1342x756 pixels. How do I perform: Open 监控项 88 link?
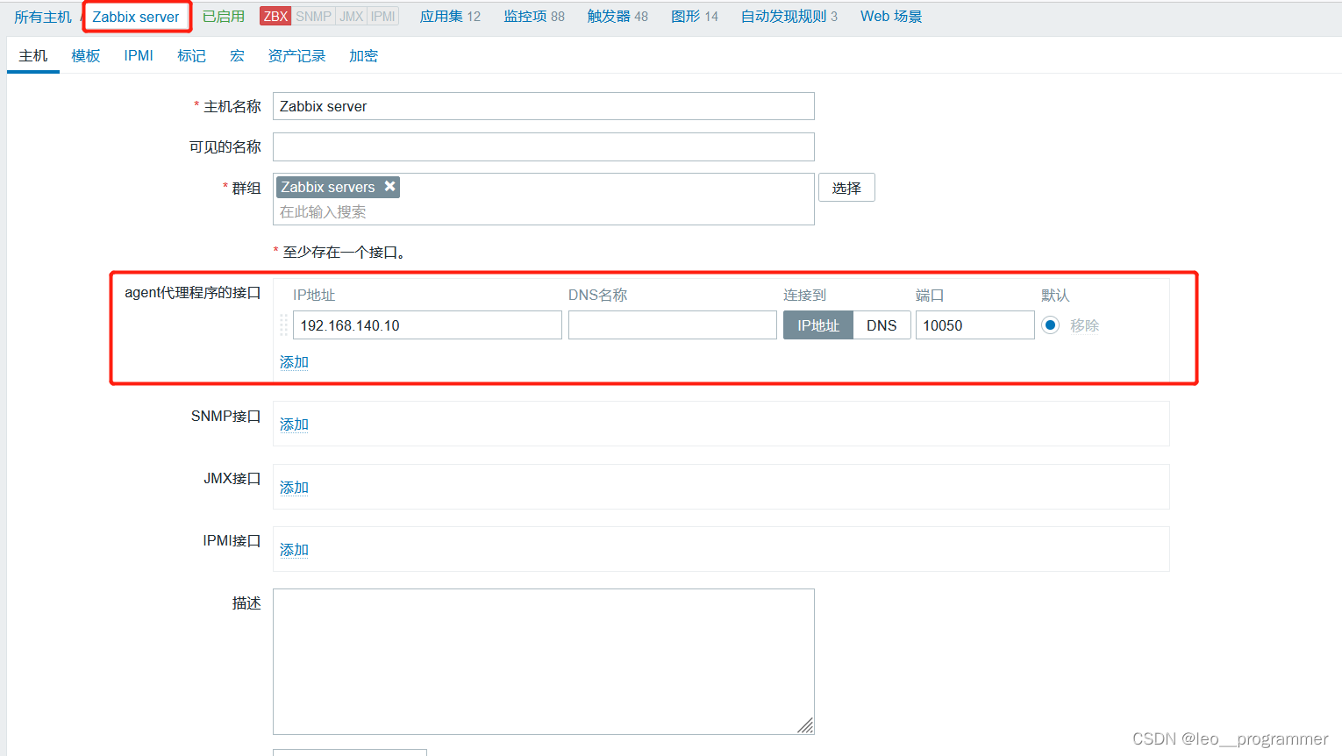(534, 17)
